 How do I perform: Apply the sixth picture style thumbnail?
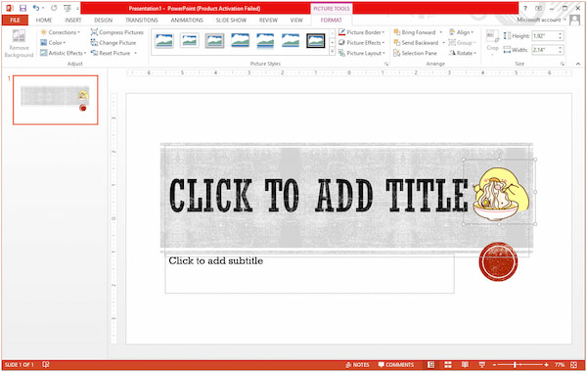click(x=291, y=40)
